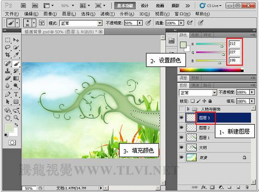The width and height of the screenshot is (259, 192).
Task: Hide the 图层 2 layer eye icon
Action: coord(181,127)
